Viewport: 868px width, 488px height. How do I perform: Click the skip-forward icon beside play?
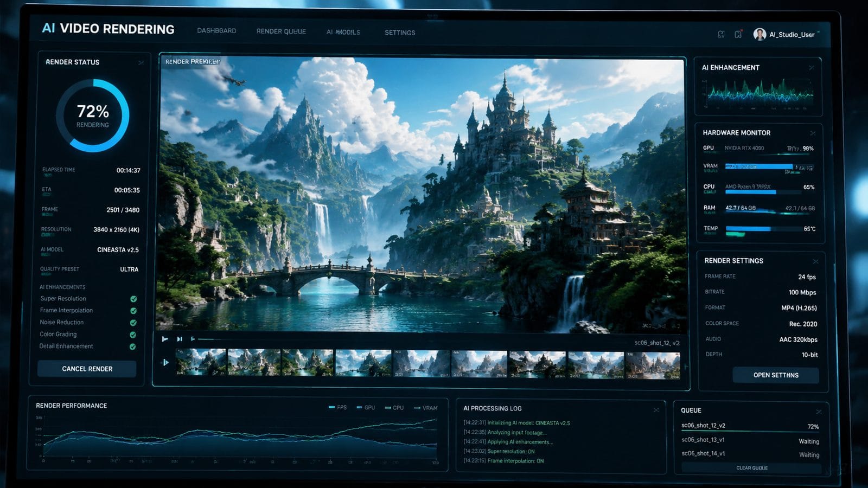click(x=180, y=339)
